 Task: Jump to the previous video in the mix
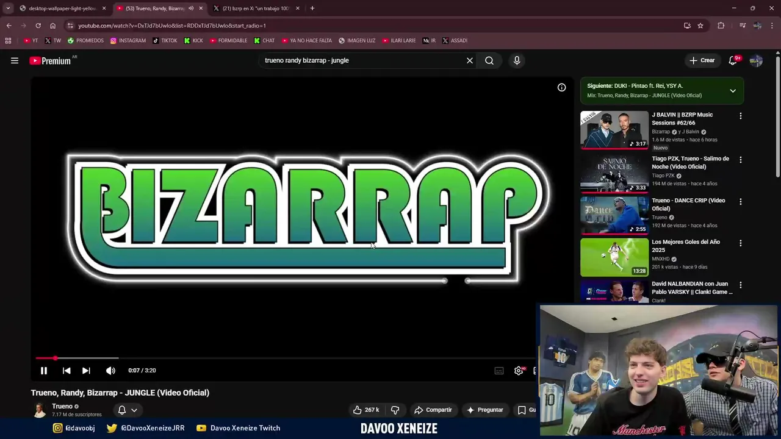point(67,370)
